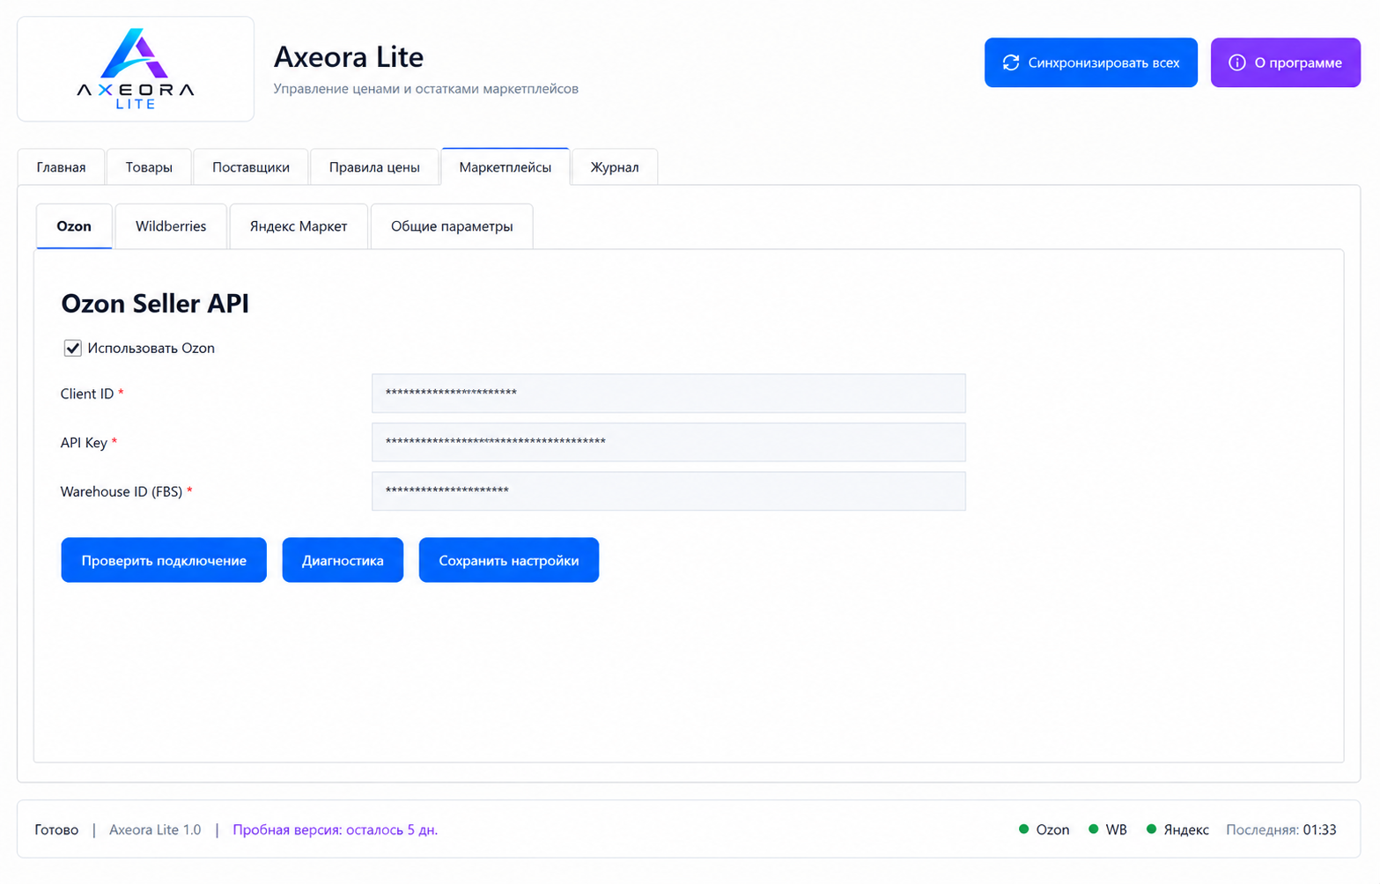The width and height of the screenshot is (1380, 884).
Task: Click the Сохранить настройки button
Action: 509,560
